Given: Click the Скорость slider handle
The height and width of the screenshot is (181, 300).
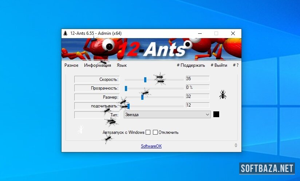Looking at the screenshot, I should (x=145, y=79).
